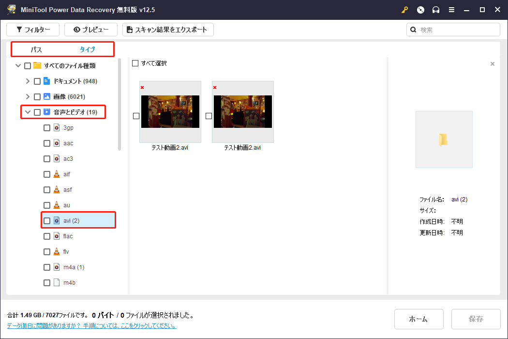508x339 pixels.
Task: Click the yellow folder icon of all file types
Action: tap(37, 65)
